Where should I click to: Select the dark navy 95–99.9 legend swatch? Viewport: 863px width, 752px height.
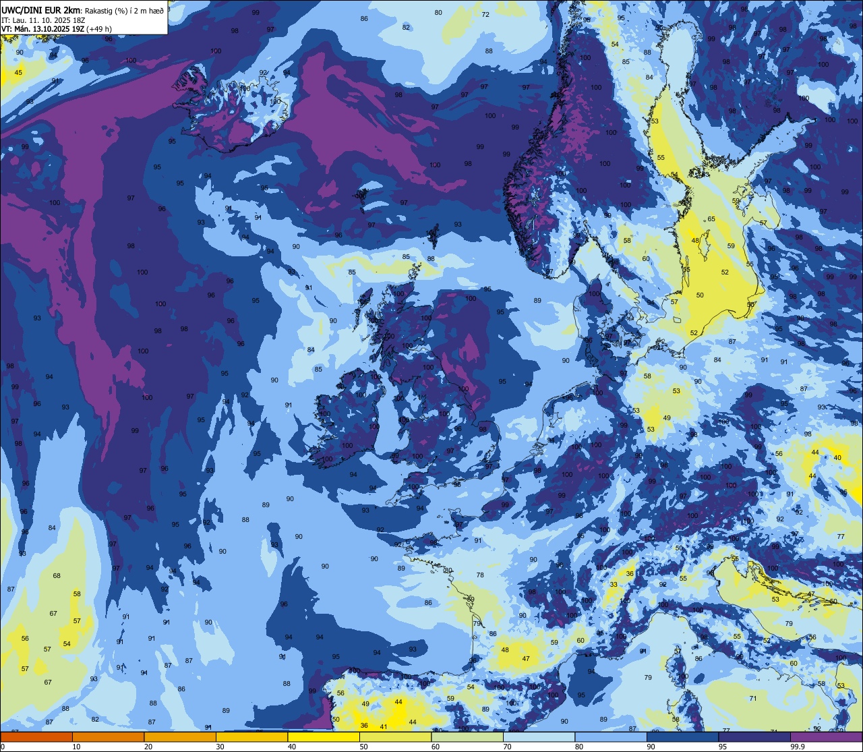pos(754,736)
